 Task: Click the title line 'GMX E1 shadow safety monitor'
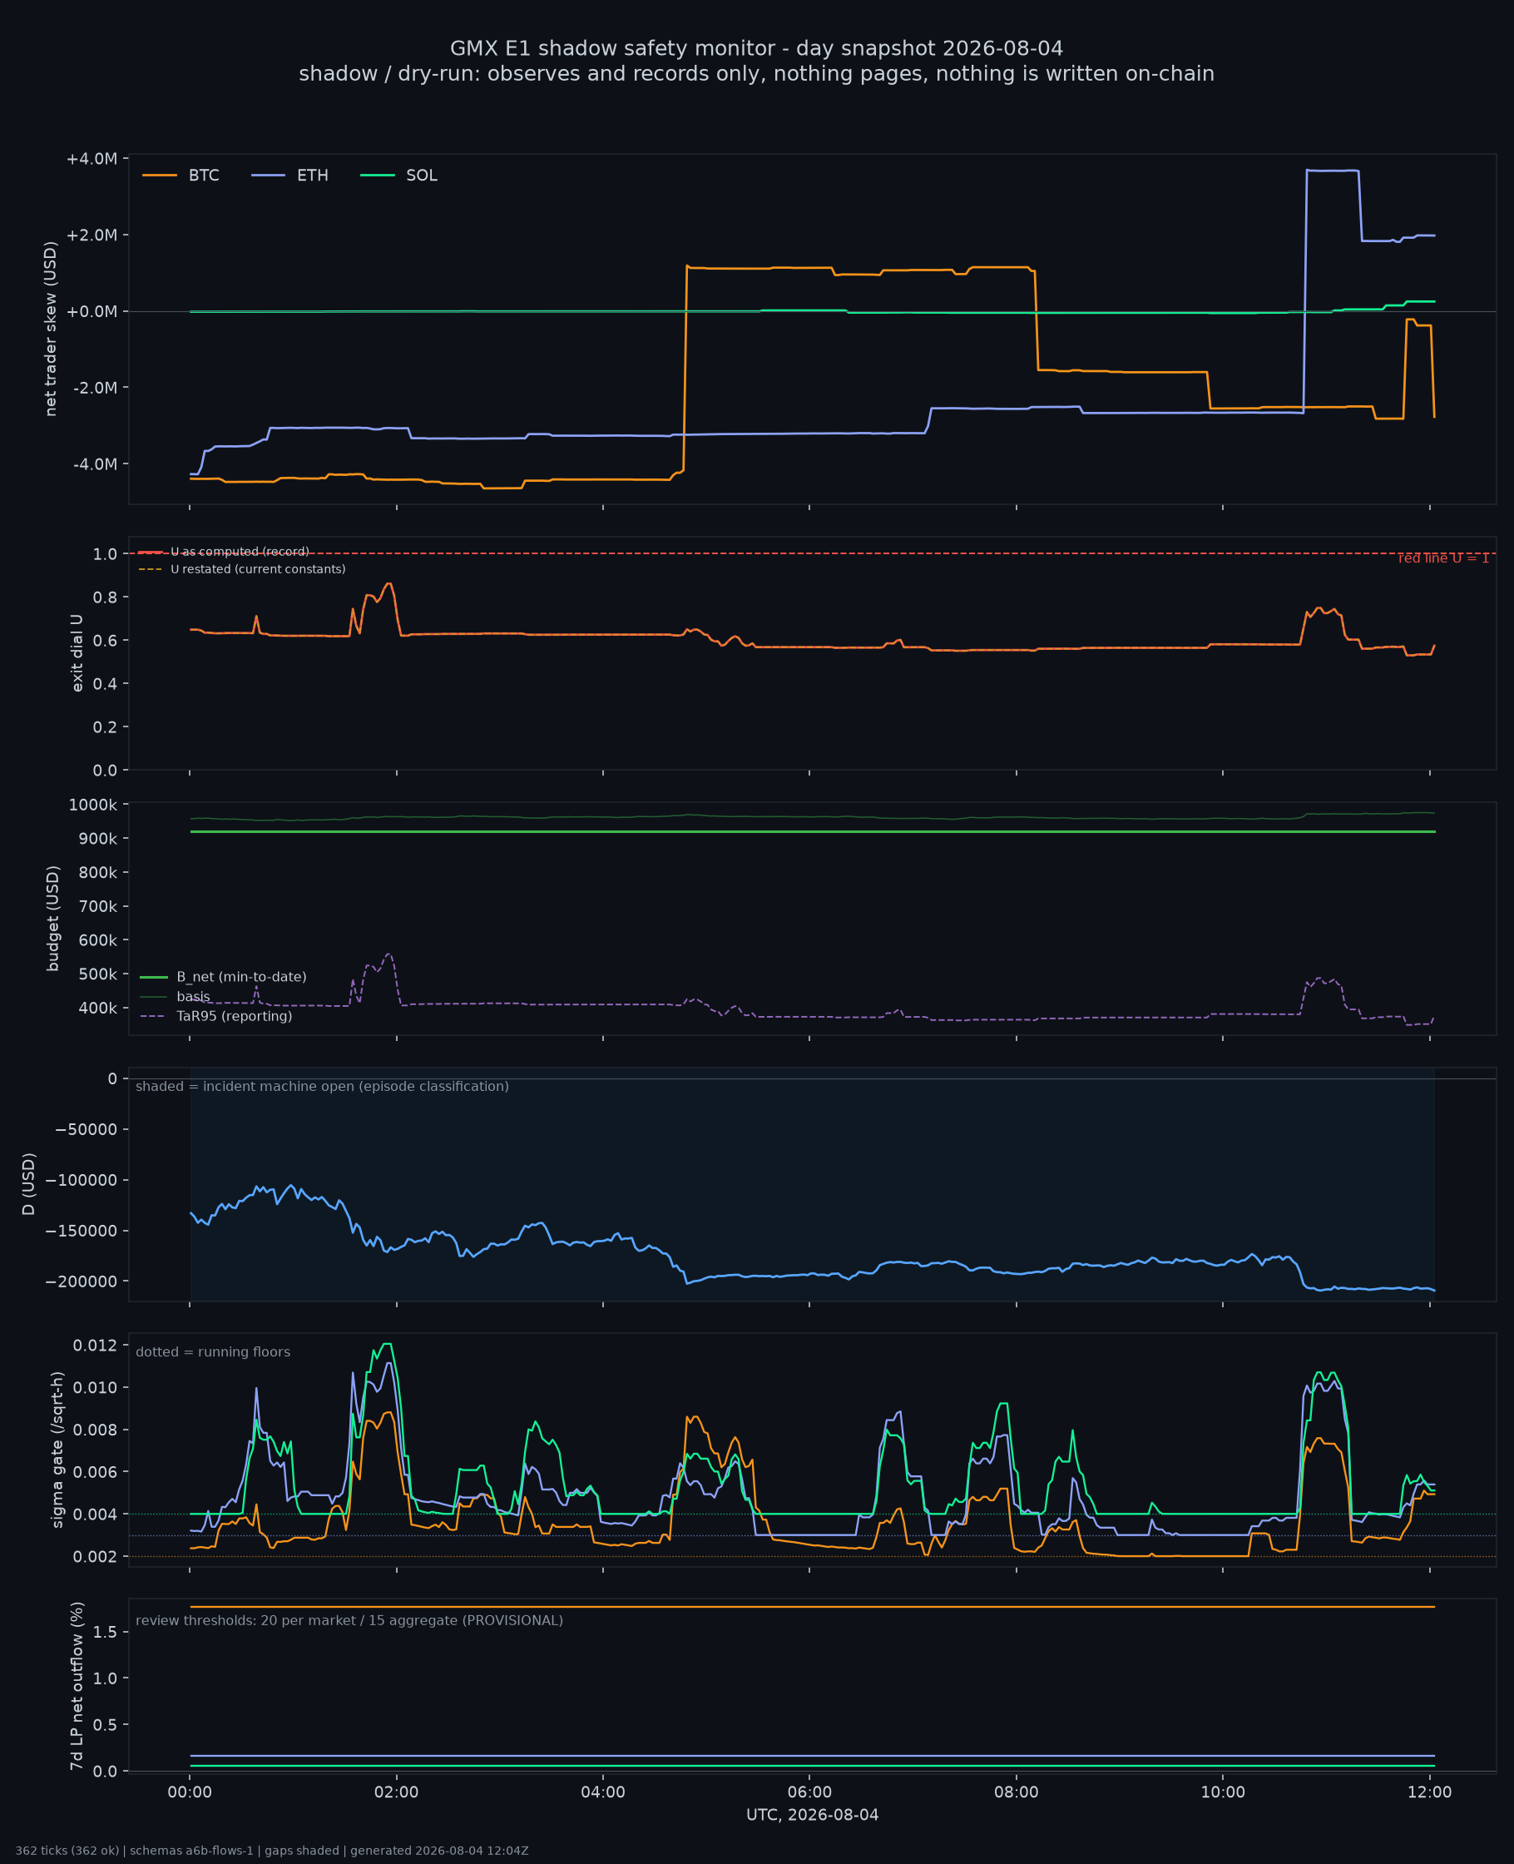pos(757,49)
